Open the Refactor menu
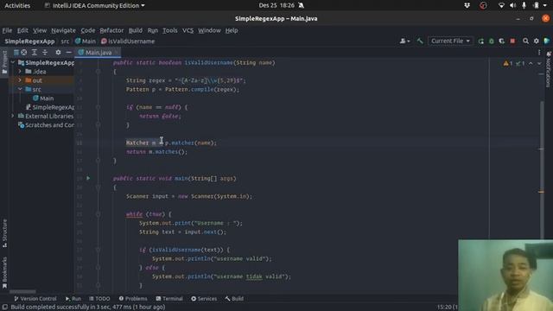This screenshot has width=553, height=311. 111,31
